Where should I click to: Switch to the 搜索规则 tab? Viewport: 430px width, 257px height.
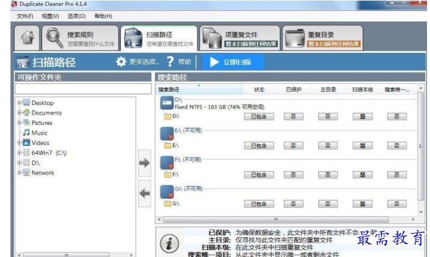[80, 38]
